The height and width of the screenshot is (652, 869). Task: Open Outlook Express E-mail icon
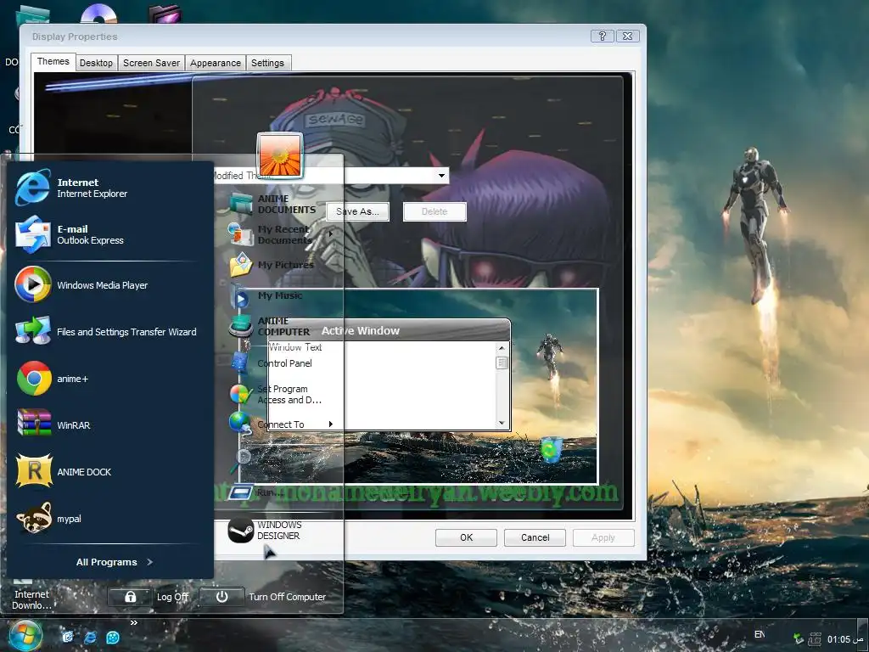click(x=33, y=234)
